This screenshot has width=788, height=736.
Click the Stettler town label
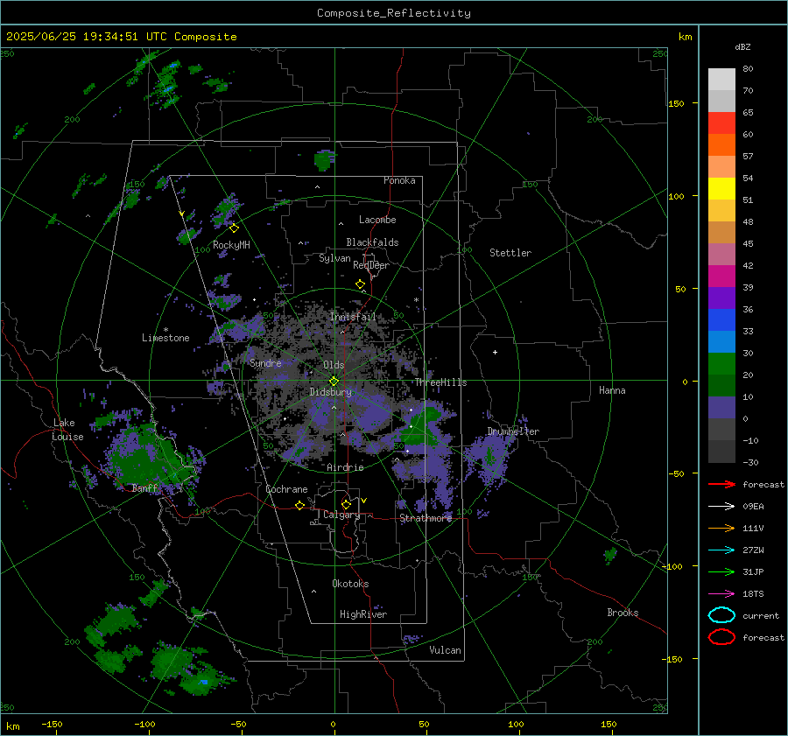(510, 253)
